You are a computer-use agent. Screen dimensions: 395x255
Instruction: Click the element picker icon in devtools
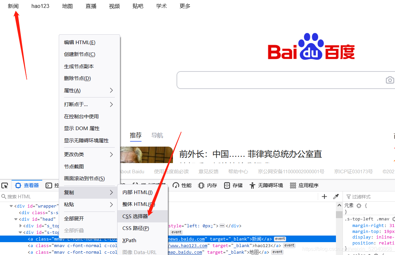[5, 185]
